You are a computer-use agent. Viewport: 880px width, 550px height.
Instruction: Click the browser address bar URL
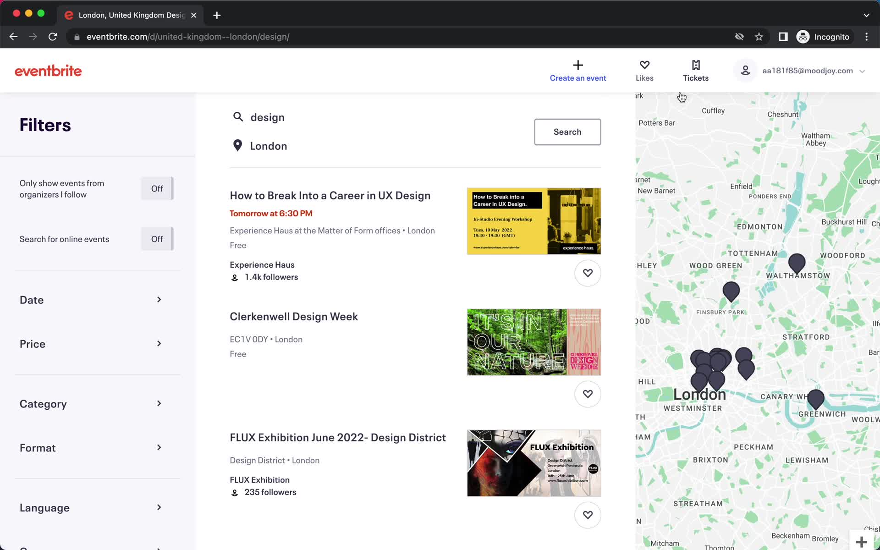[x=188, y=37]
